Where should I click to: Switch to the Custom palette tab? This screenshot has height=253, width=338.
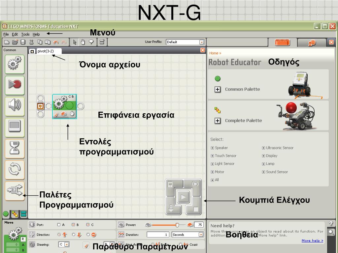23,214
